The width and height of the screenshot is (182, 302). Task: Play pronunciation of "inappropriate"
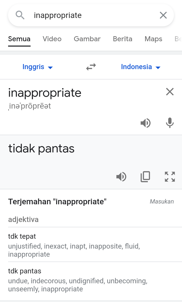coord(146,123)
